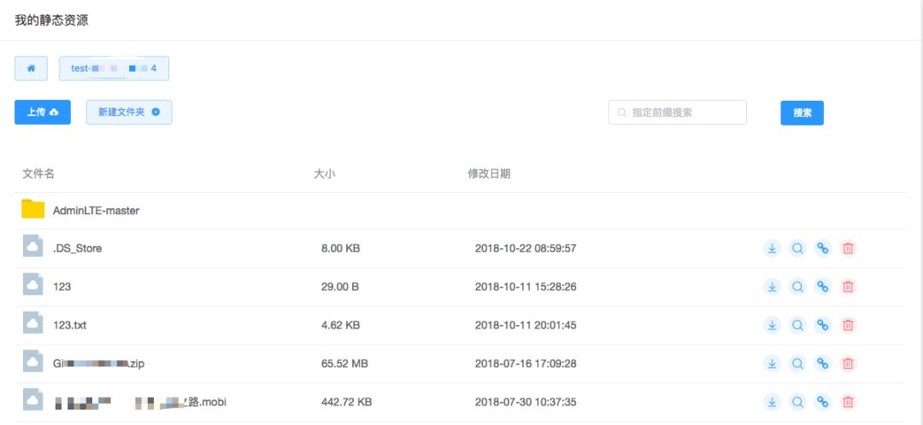Image resolution: width=923 pixels, height=425 pixels.
Task: Select the test bucket breadcrumb
Action: [114, 68]
